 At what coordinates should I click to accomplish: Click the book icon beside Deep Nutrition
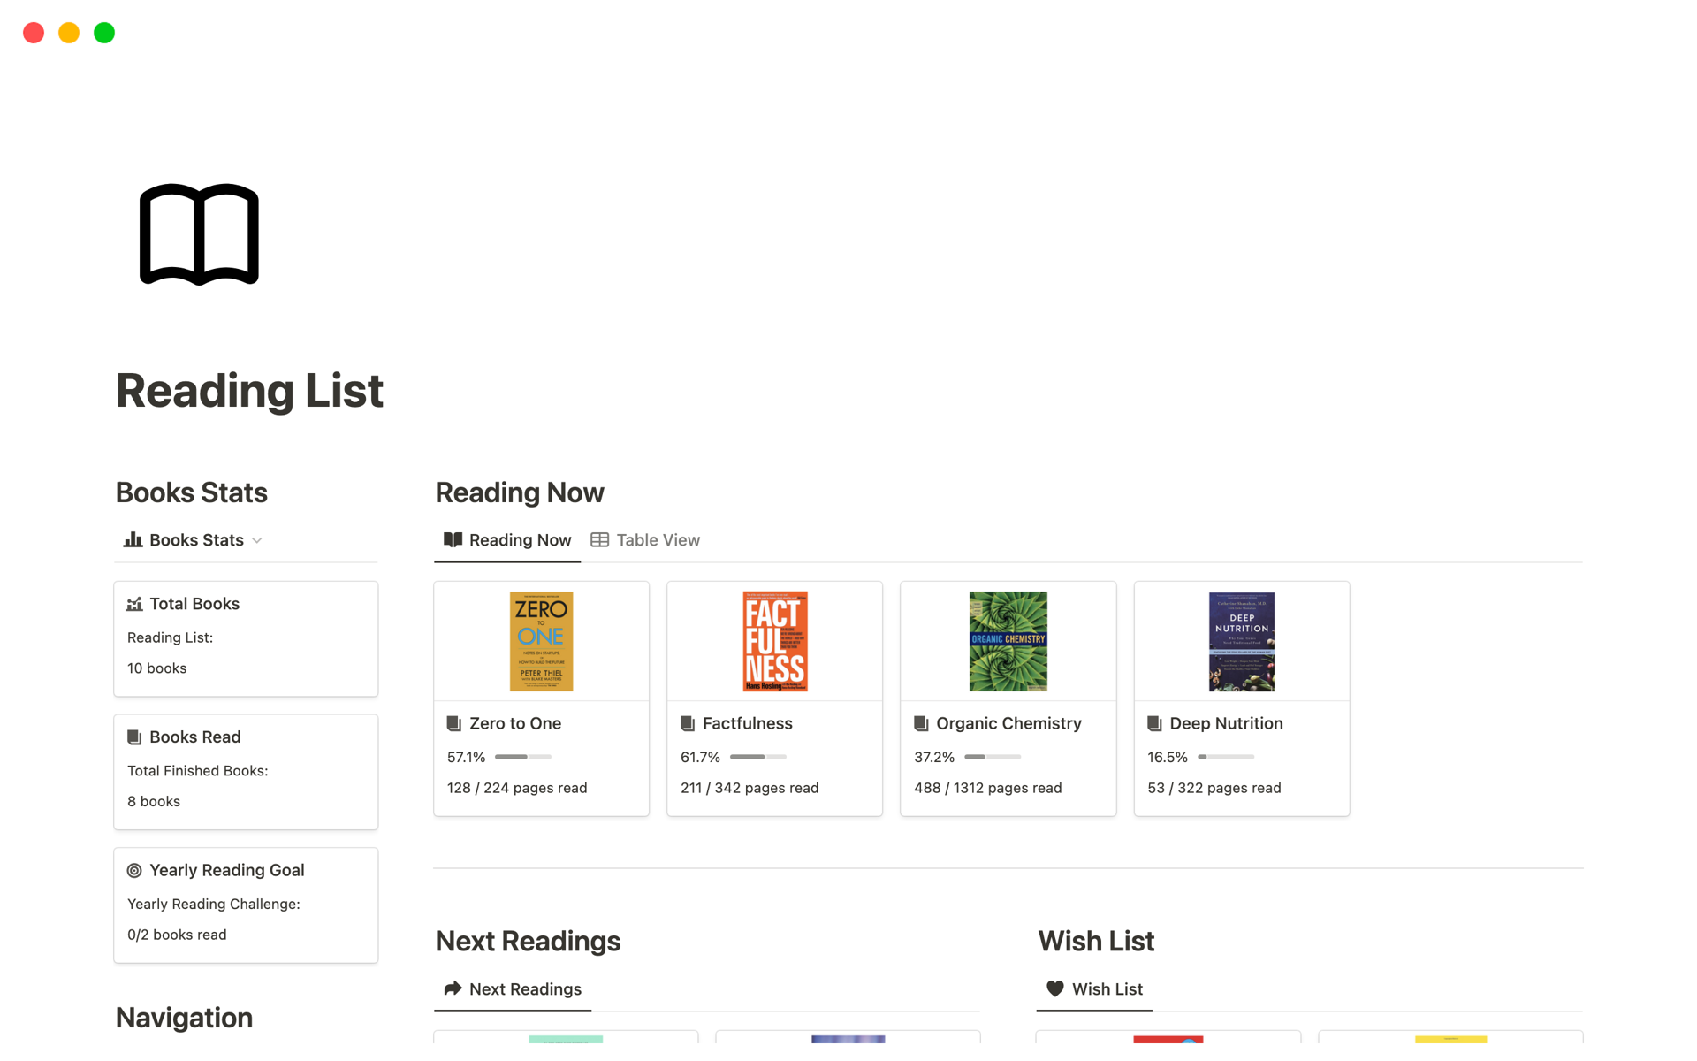[1153, 723]
